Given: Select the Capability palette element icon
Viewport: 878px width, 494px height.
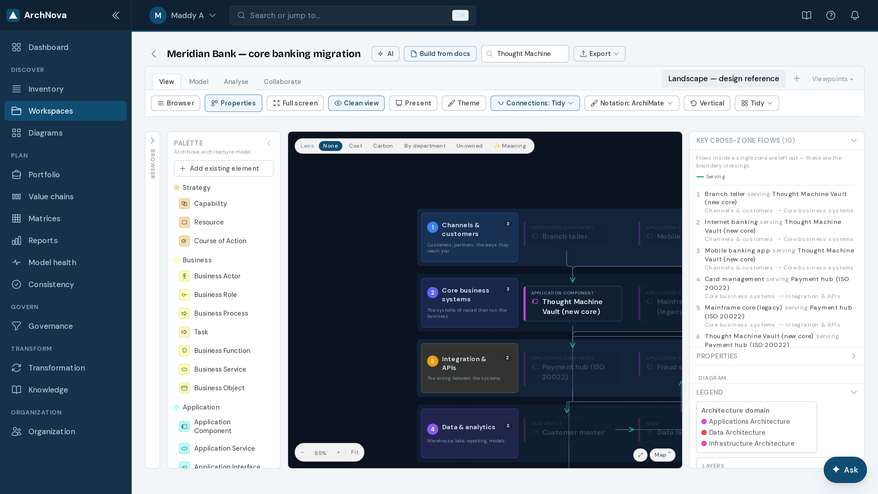Looking at the screenshot, I should pos(184,204).
